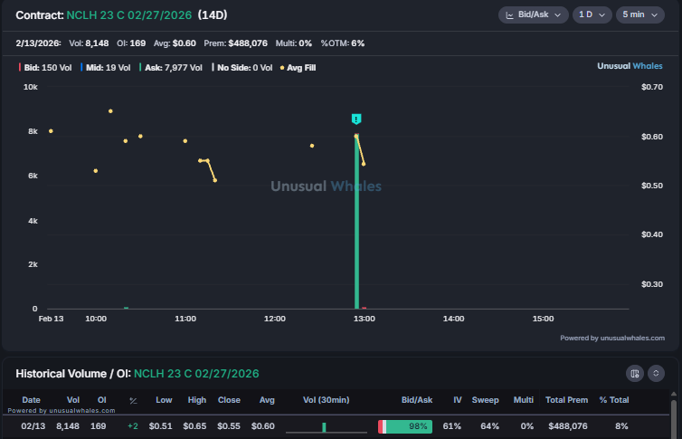Toggle the Mid volume legend series
The width and height of the screenshot is (682, 439).
pos(106,67)
